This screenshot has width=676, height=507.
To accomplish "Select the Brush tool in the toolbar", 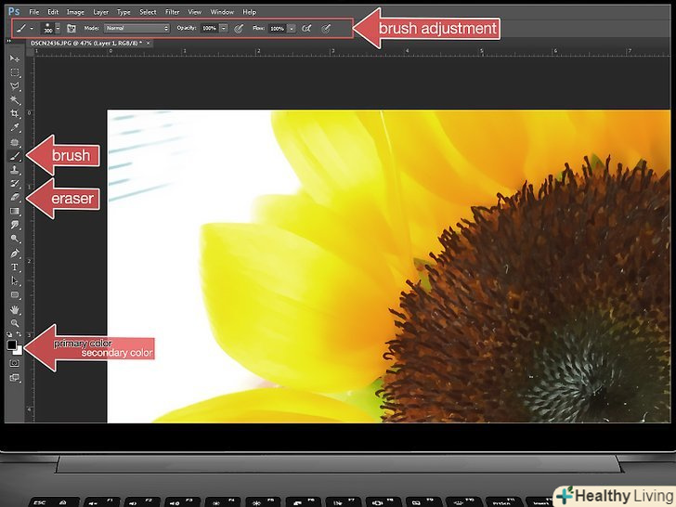I will (x=14, y=156).
